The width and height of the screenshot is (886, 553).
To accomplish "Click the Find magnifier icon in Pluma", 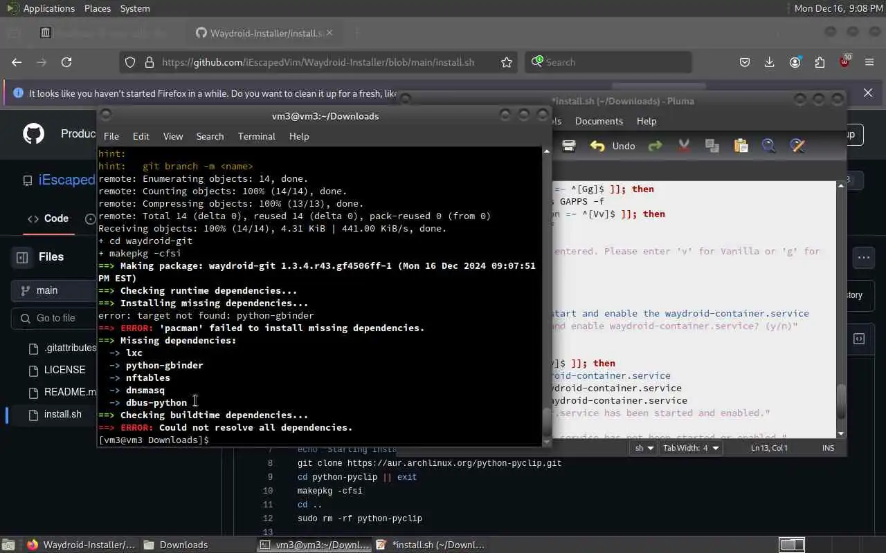I will tap(769, 146).
